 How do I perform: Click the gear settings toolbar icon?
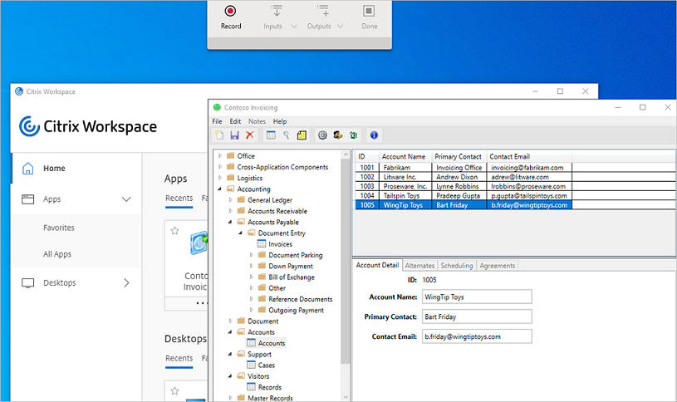pos(322,135)
